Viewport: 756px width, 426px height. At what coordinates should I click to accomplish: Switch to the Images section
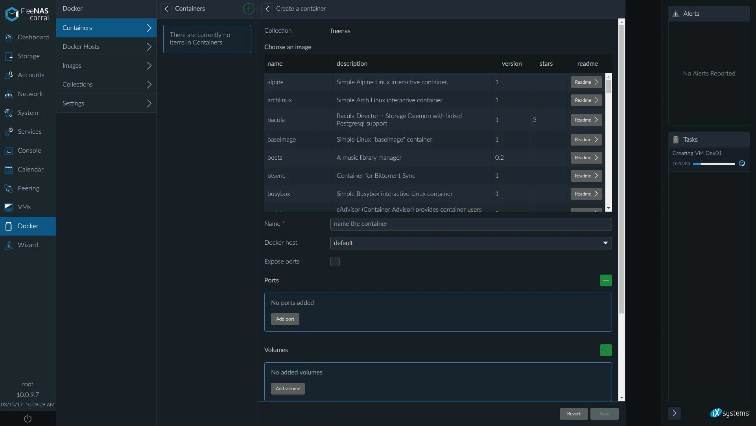(106, 65)
